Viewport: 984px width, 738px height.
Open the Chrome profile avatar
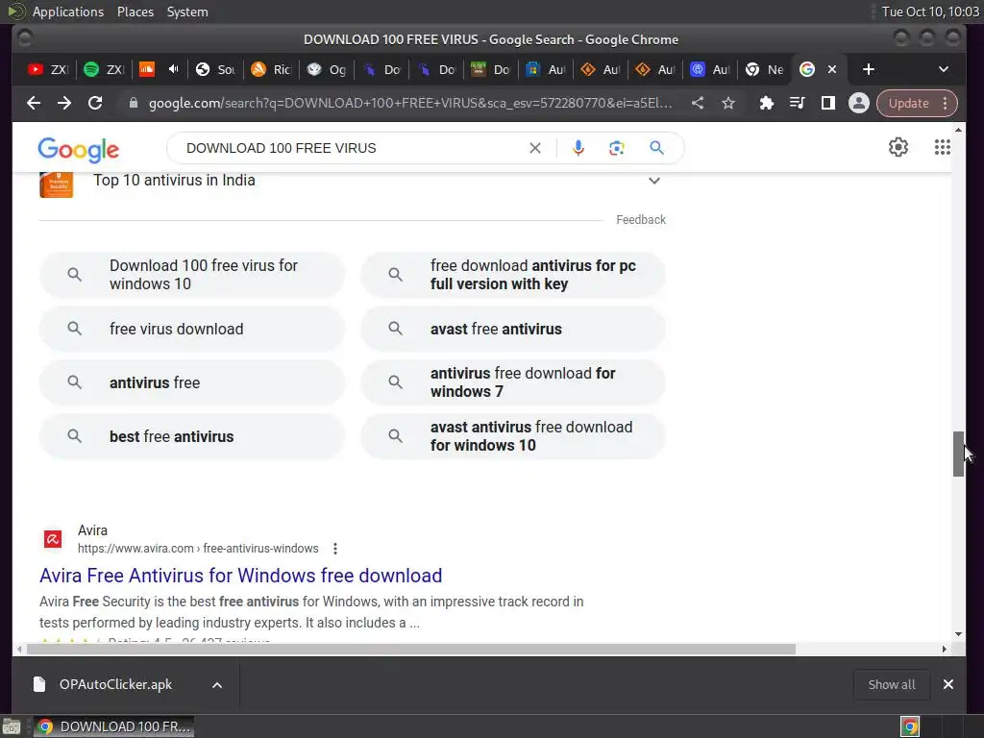[x=858, y=103]
